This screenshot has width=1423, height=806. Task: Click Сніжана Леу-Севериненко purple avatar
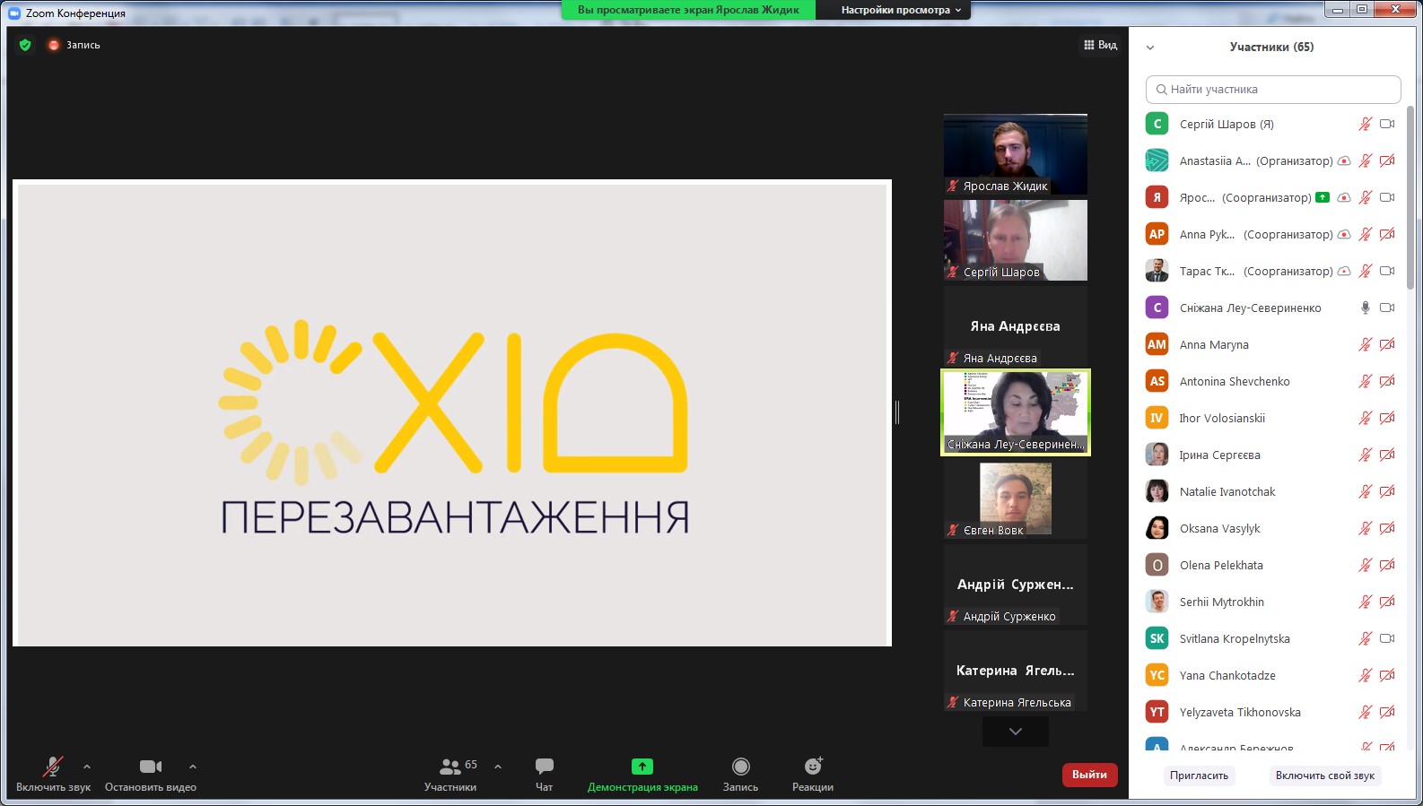[1157, 308]
